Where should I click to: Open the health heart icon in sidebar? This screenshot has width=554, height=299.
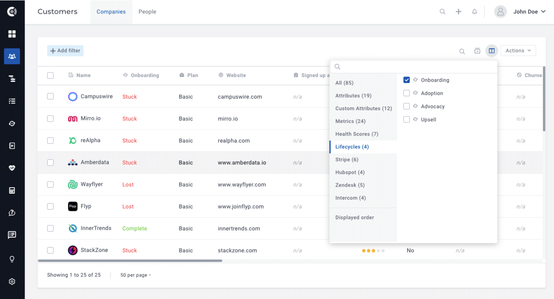tap(12, 168)
